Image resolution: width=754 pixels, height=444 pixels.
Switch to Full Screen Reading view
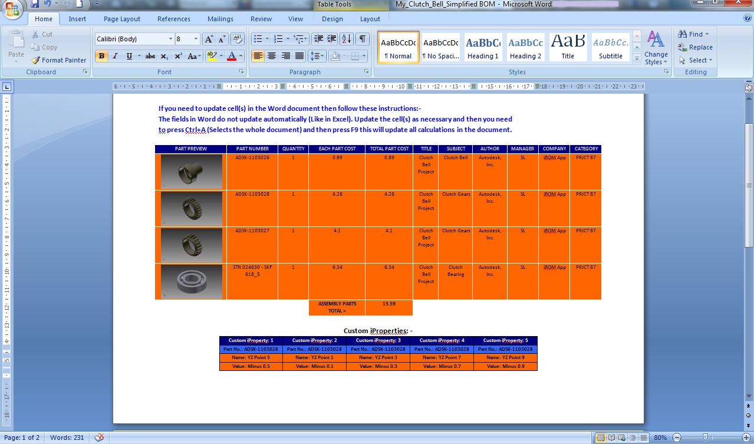[611, 438]
